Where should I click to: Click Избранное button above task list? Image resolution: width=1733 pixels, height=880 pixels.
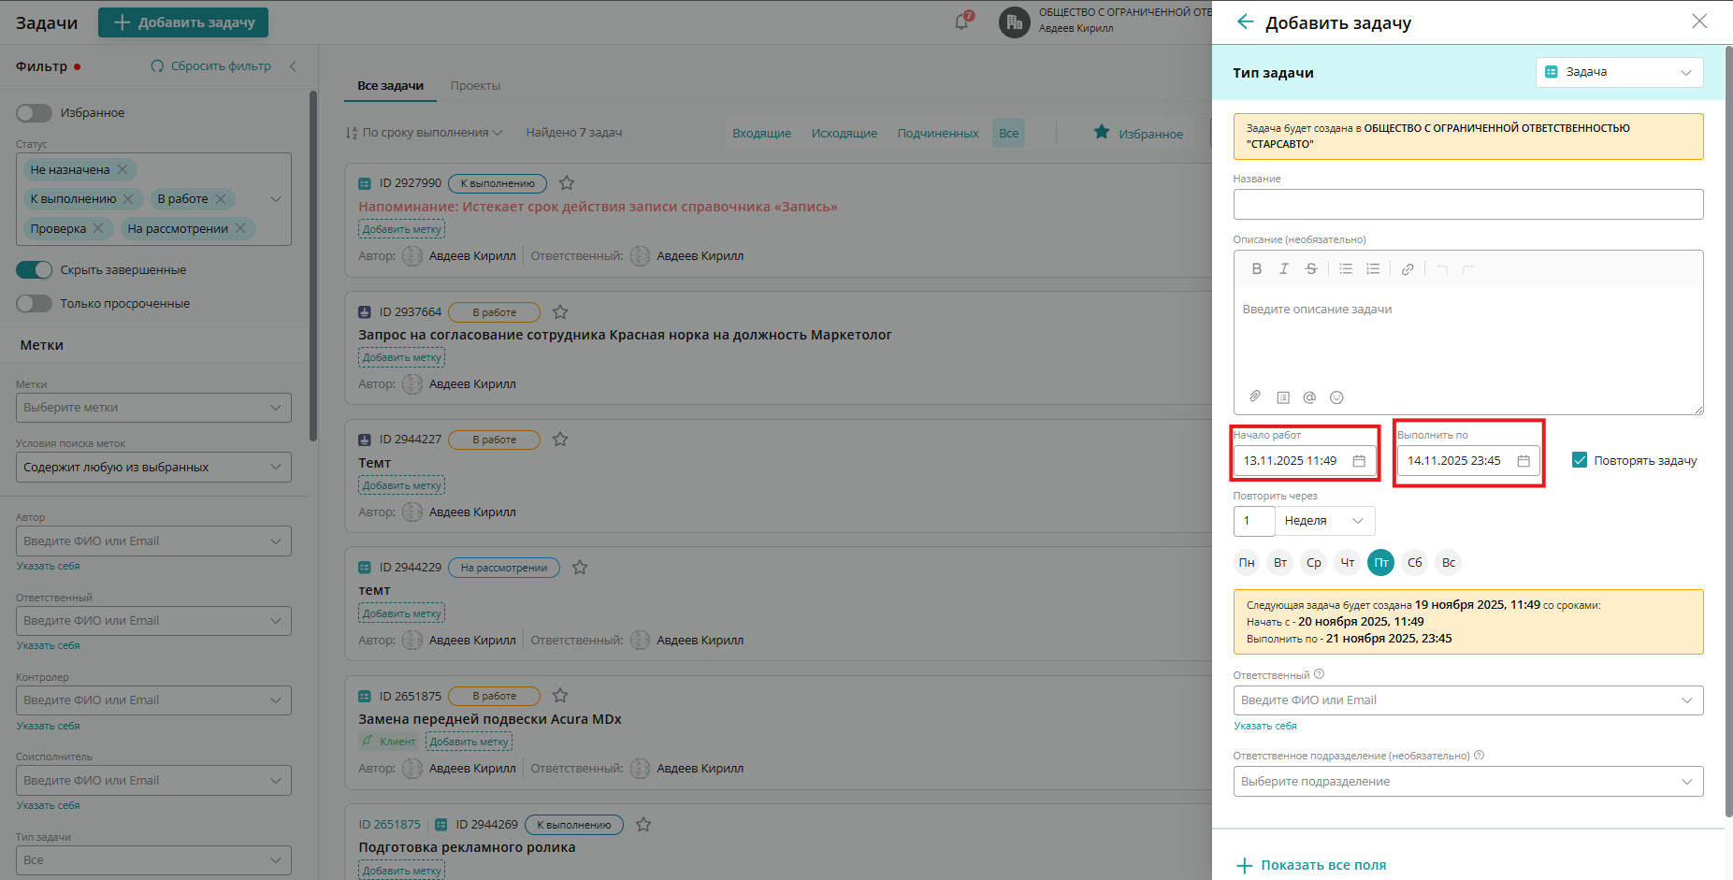click(x=1138, y=133)
